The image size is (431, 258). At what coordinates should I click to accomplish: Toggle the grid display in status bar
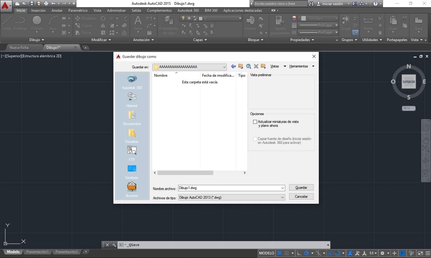click(279, 253)
